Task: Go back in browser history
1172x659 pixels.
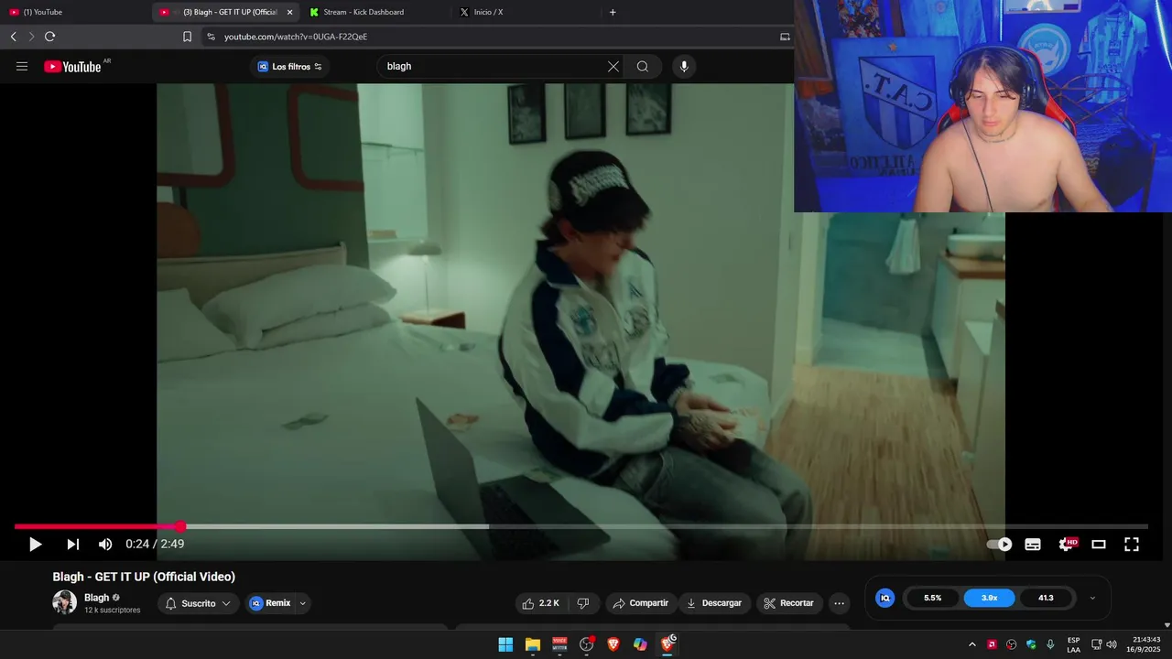Action: [x=13, y=37]
